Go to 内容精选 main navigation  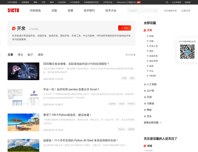pos(35,10)
